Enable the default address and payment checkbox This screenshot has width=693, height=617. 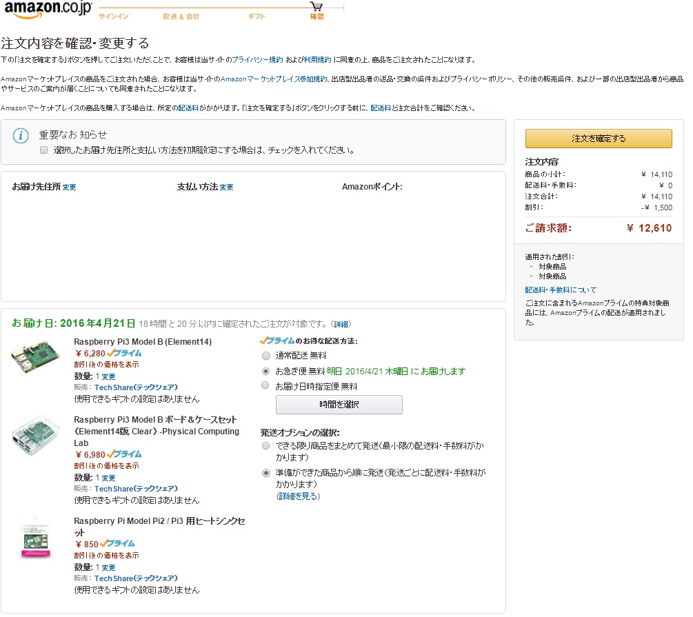pos(43,150)
